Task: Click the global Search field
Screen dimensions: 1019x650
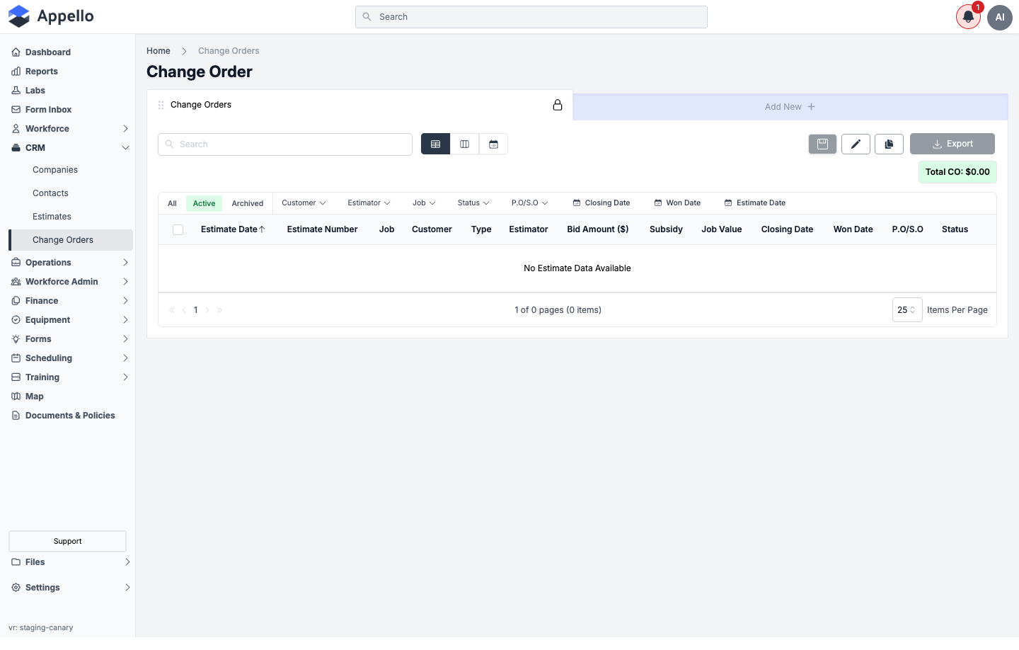Action: [x=531, y=17]
